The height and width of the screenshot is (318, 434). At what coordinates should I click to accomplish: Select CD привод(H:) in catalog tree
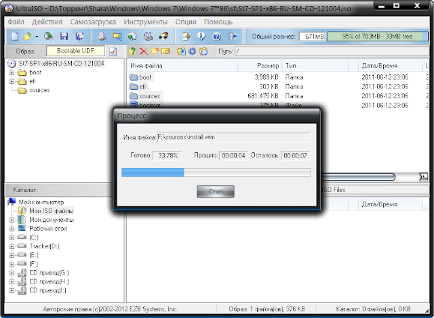click(49, 281)
